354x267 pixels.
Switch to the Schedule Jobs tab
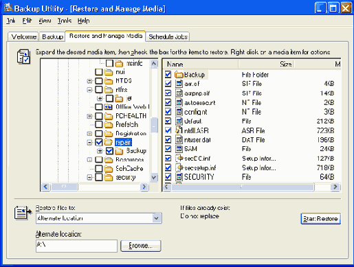pyautogui.click(x=168, y=37)
